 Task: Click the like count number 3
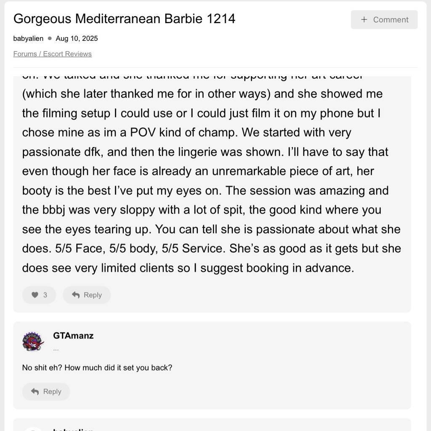pos(45,295)
